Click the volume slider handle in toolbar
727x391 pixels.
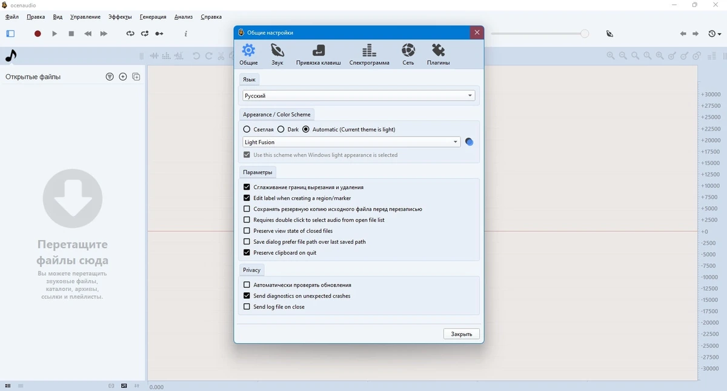pos(585,34)
